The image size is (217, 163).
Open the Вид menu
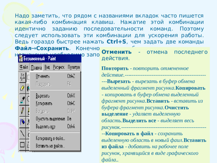pos(47,67)
